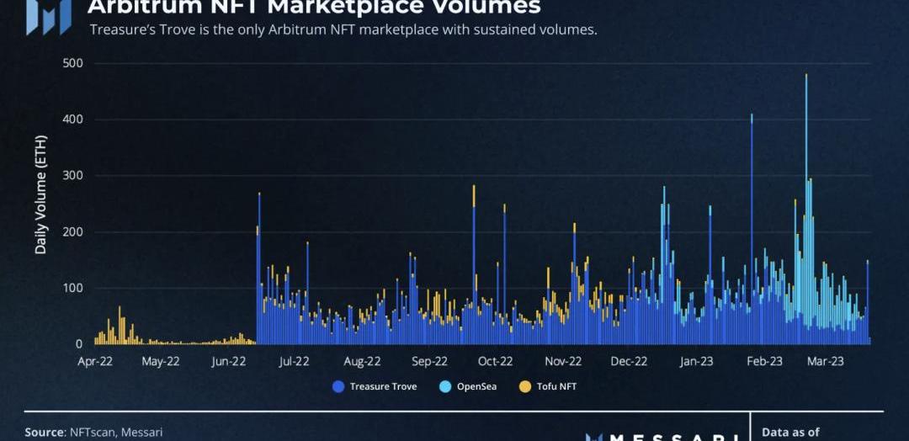Image resolution: width=909 pixels, height=441 pixels.
Task: Select the Jan-23 x-axis label
Action: (696, 362)
